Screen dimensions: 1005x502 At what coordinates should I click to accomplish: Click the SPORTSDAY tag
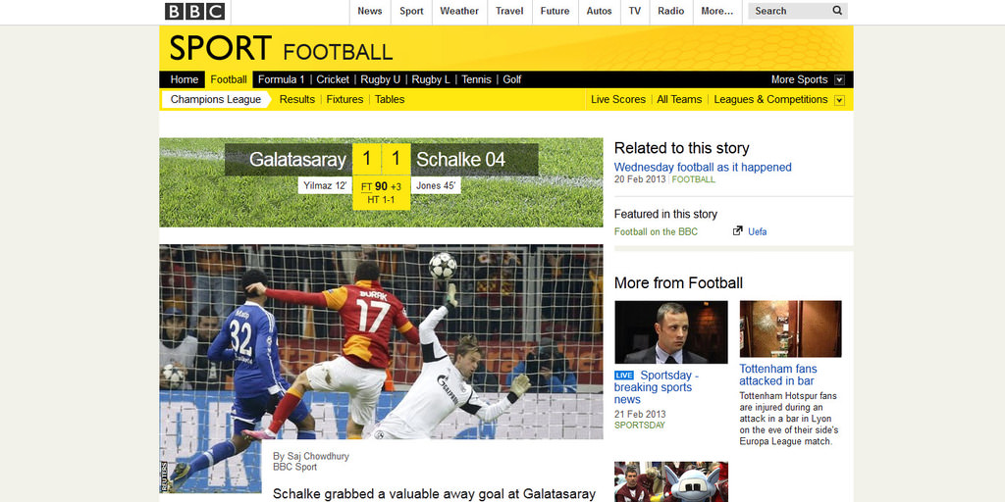click(x=640, y=426)
